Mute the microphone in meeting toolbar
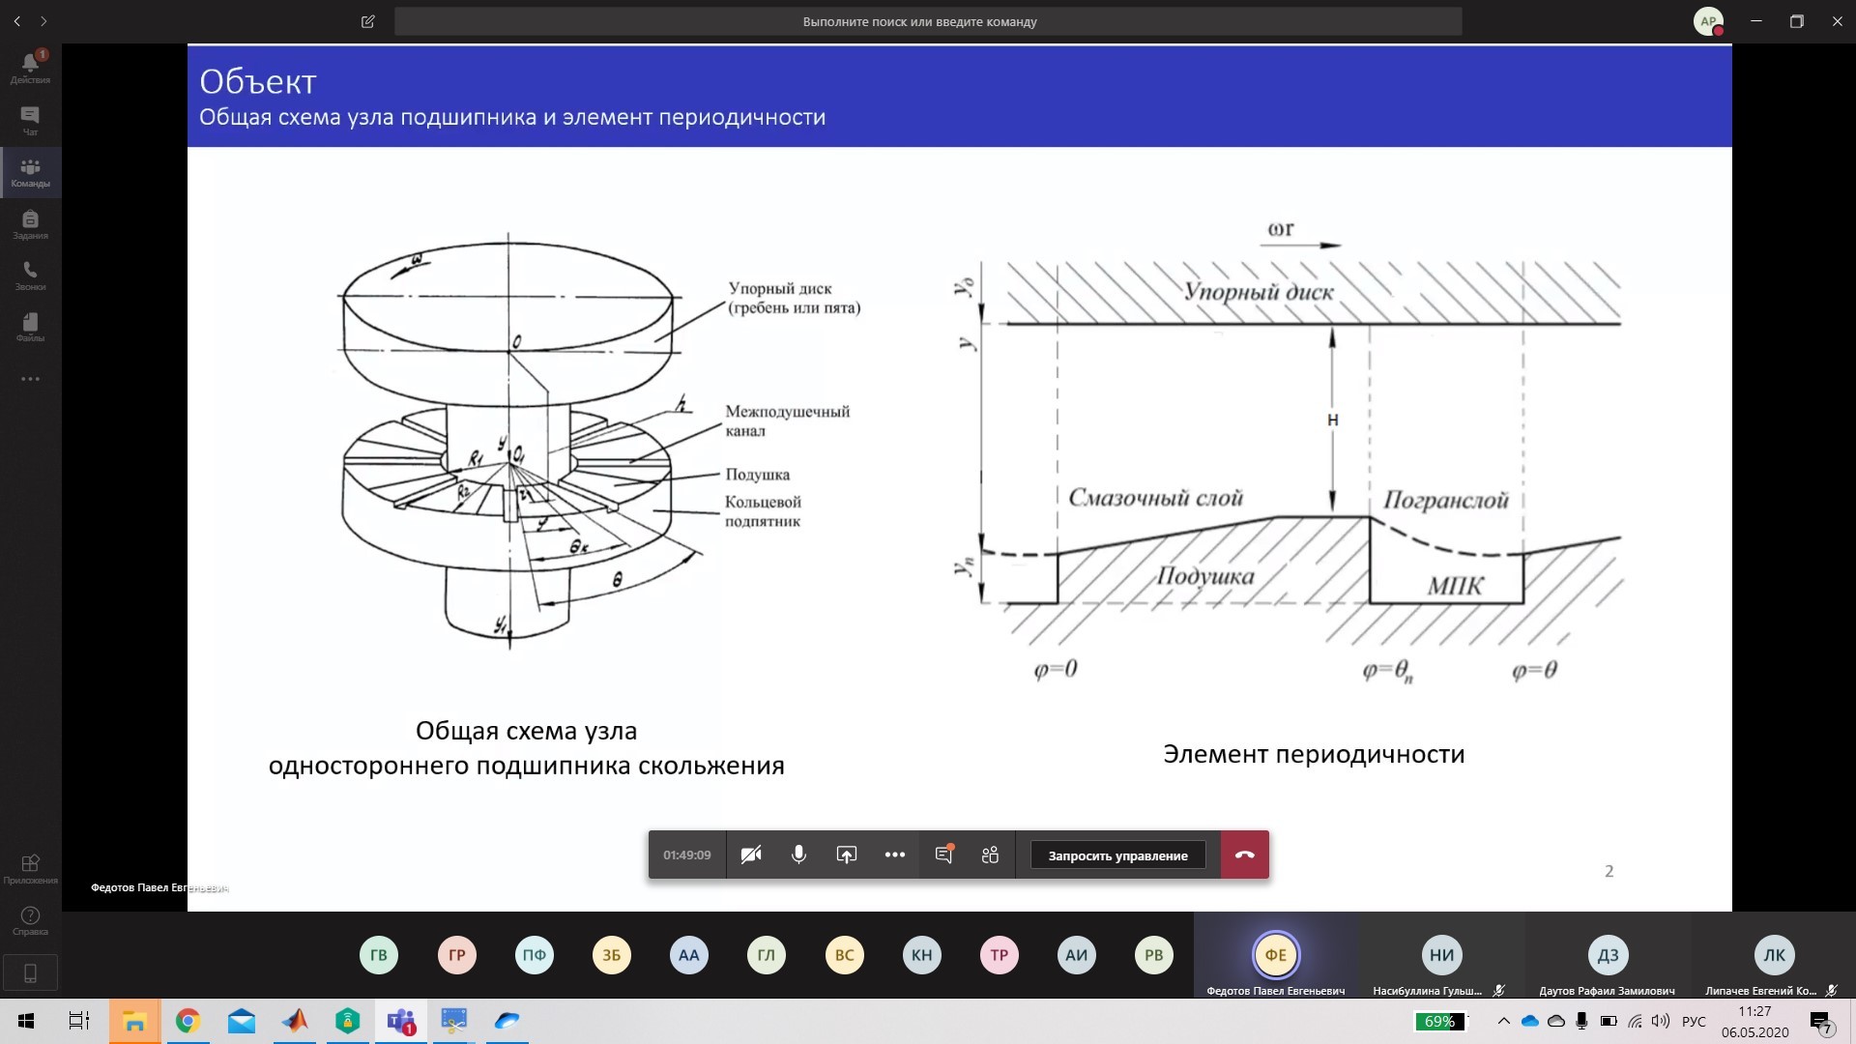Screen dimensions: 1856x1044 coord(798,855)
